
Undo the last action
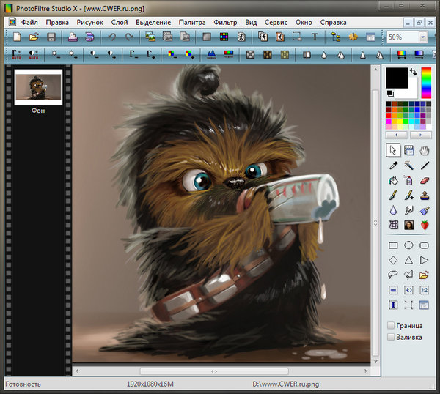(x=111, y=37)
